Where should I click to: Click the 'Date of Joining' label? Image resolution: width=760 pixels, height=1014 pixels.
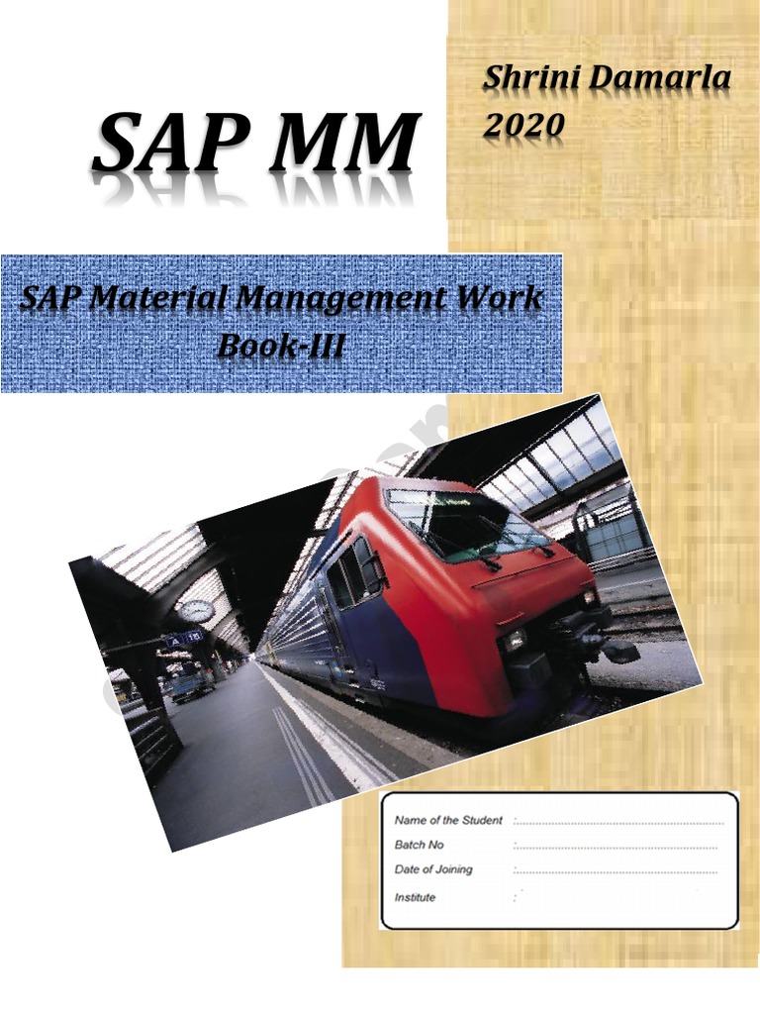(433, 869)
